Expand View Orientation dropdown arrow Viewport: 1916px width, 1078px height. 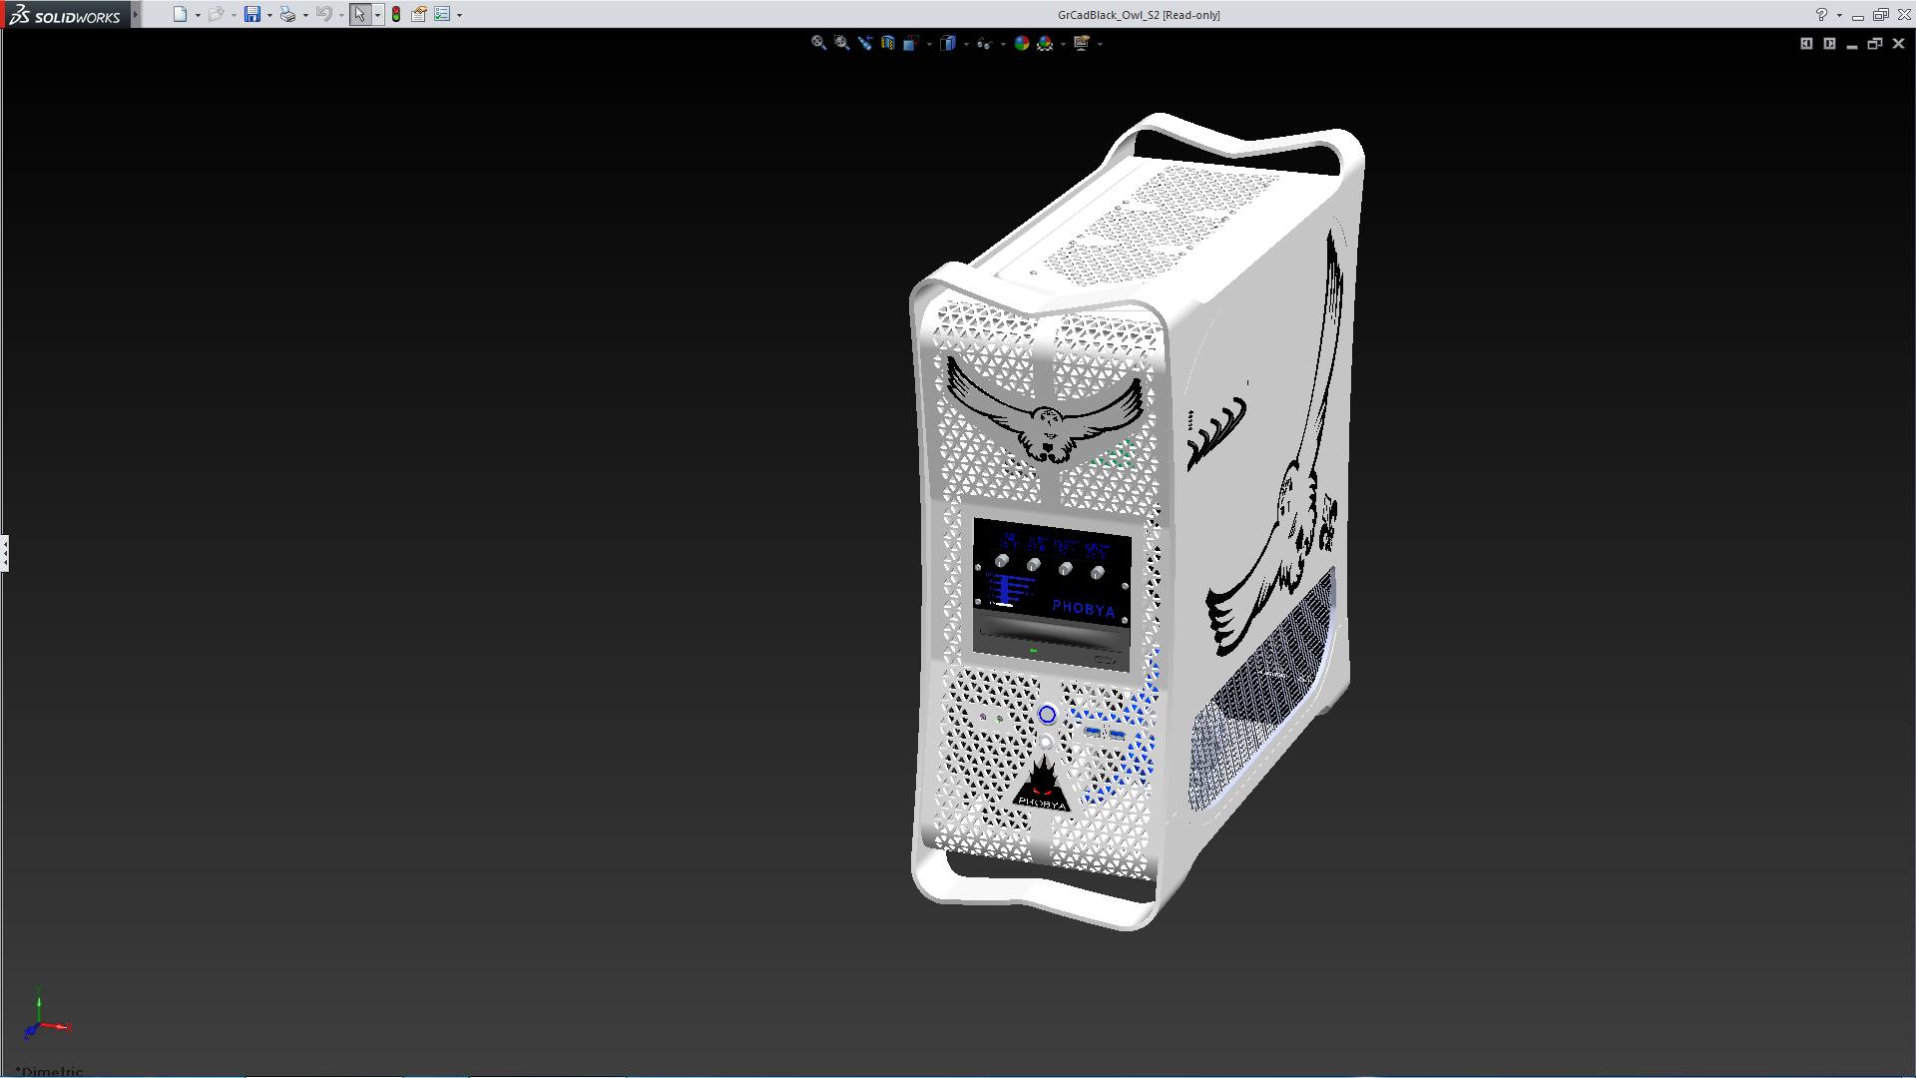click(929, 44)
